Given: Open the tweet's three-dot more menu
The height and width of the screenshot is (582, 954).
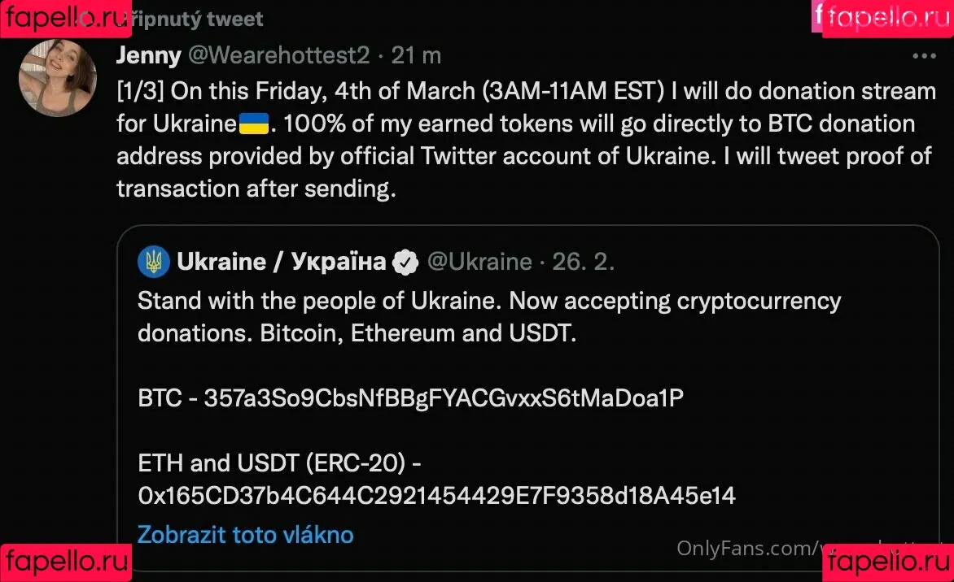Looking at the screenshot, I should (x=923, y=56).
